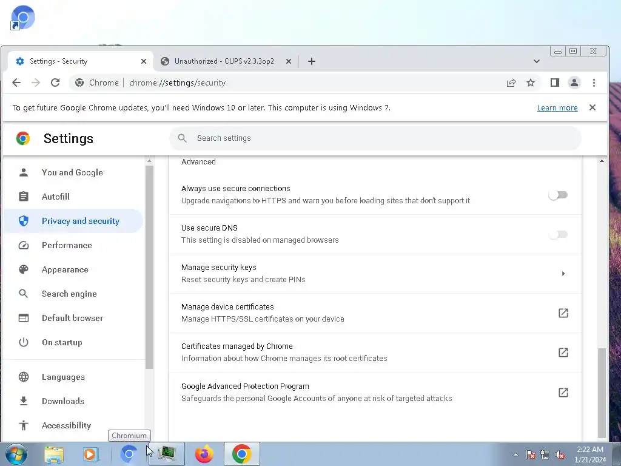Click the site info icon in the address bar
Image resolution: width=621 pixels, height=466 pixels.
tap(79, 83)
